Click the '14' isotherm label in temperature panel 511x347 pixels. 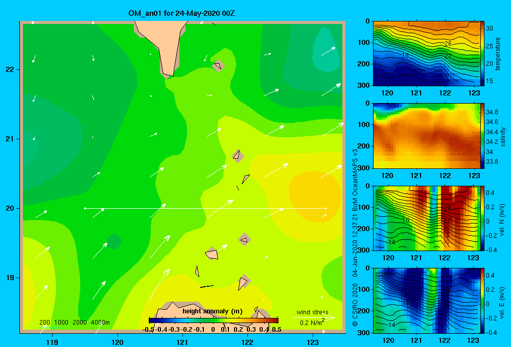coord(390,78)
